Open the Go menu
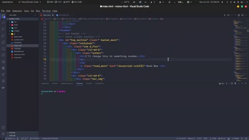249x140 pixels. [x=32, y=11]
